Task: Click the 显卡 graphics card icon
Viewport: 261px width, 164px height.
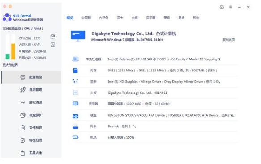Action: click(x=75, y=81)
